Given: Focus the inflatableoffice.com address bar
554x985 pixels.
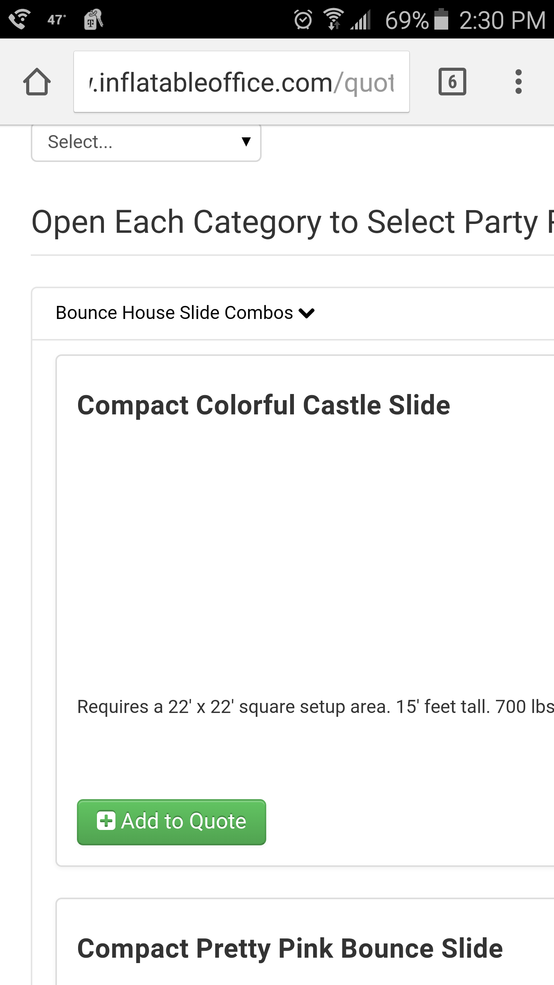Looking at the screenshot, I should [241, 82].
